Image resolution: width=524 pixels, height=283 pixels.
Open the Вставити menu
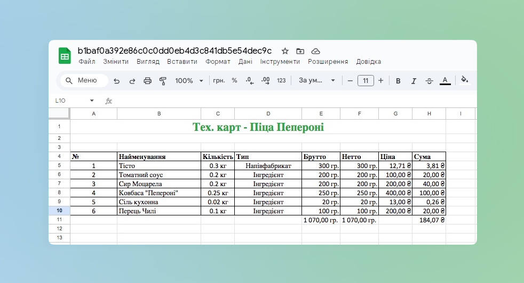point(182,62)
